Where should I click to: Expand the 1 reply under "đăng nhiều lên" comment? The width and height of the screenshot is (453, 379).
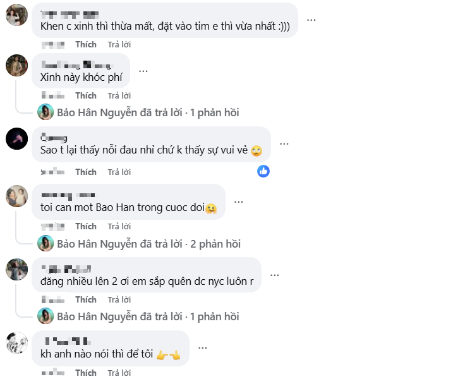click(148, 316)
